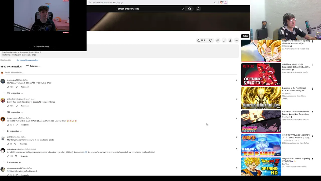Open options for the @bloodiestrevivedtwo840 comment
This screenshot has width=321, height=181.
pyautogui.click(x=236, y=99)
